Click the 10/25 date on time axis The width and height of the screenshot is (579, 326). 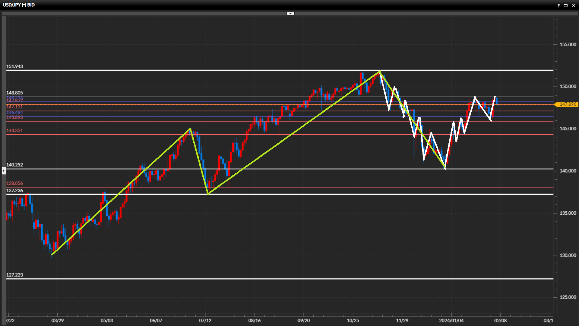[x=353, y=321]
